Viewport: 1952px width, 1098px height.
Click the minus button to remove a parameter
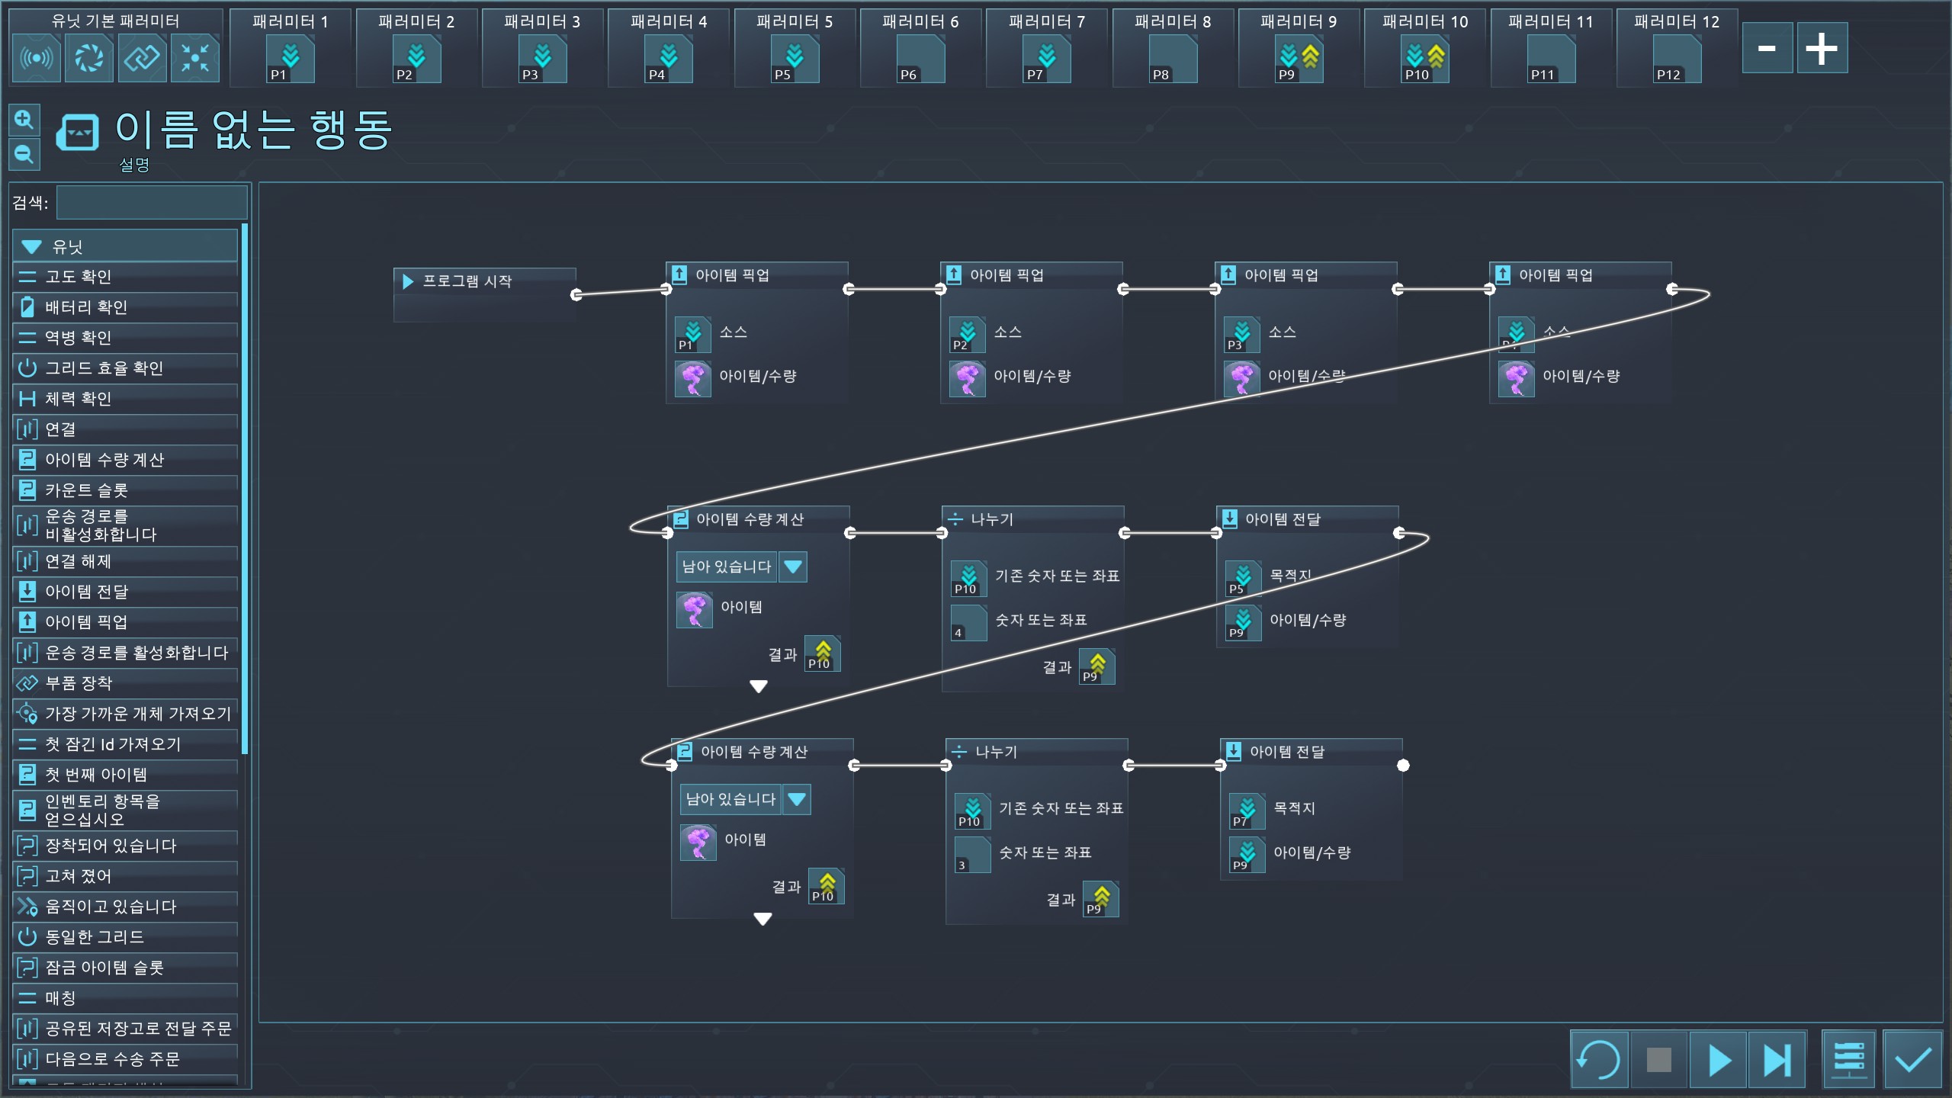(1767, 49)
